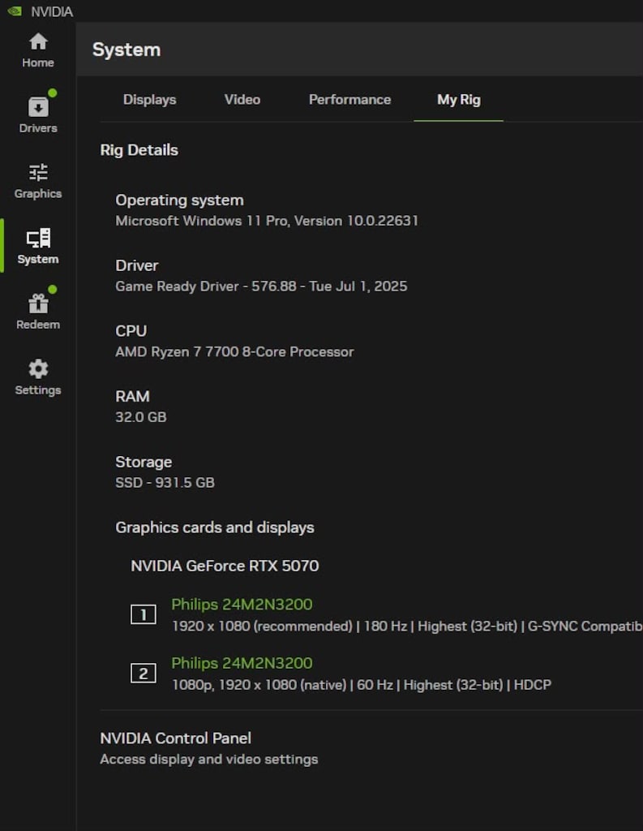Click the '1080p, 1920 x 1080 (native) | 60 Hz' line

(x=361, y=685)
